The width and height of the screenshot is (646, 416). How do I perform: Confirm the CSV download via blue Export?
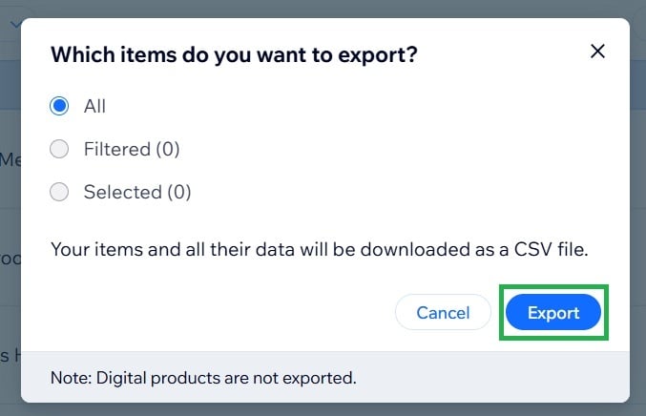click(553, 313)
